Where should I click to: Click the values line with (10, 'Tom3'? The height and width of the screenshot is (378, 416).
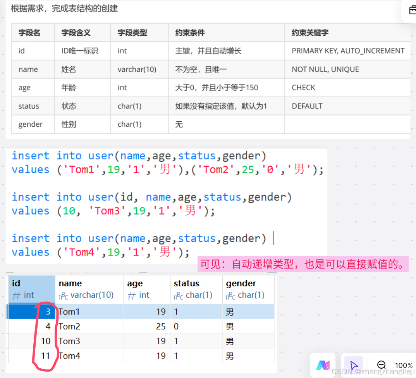pyautogui.click(x=113, y=211)
